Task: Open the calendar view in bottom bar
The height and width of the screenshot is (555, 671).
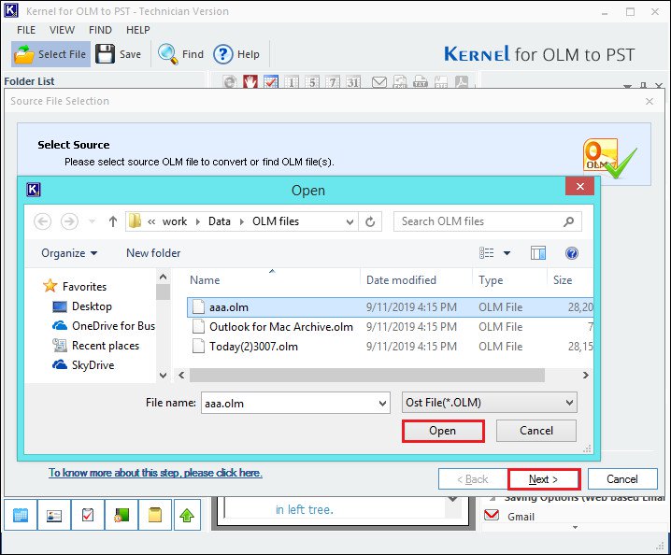Action: 21,515
